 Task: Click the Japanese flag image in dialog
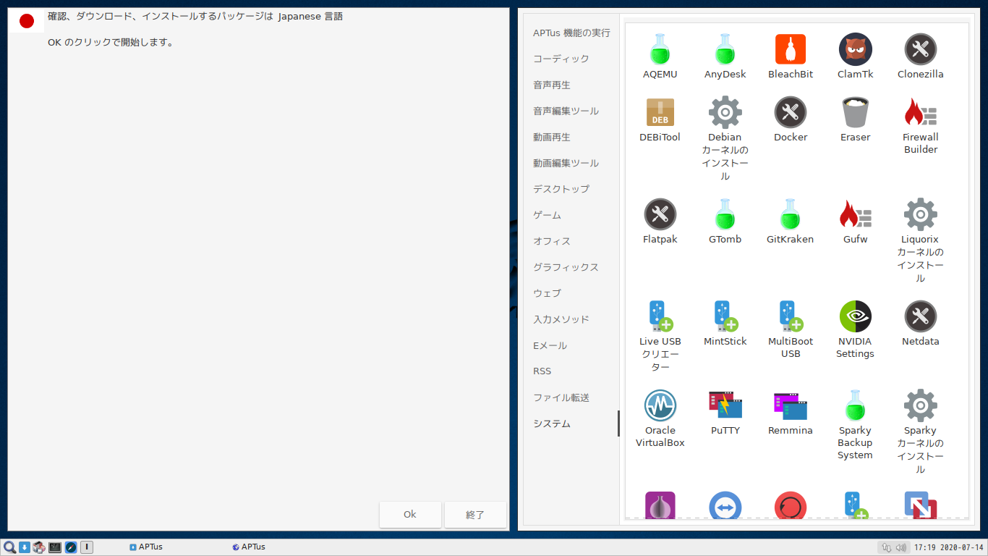(27, 21)
